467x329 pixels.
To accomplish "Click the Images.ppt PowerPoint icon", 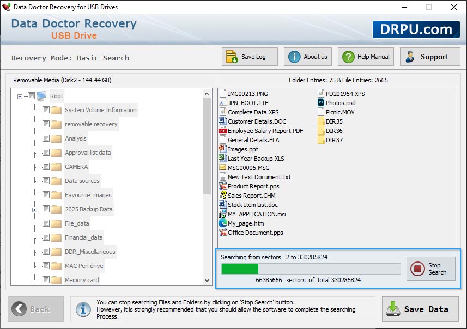I will point(222,149).
